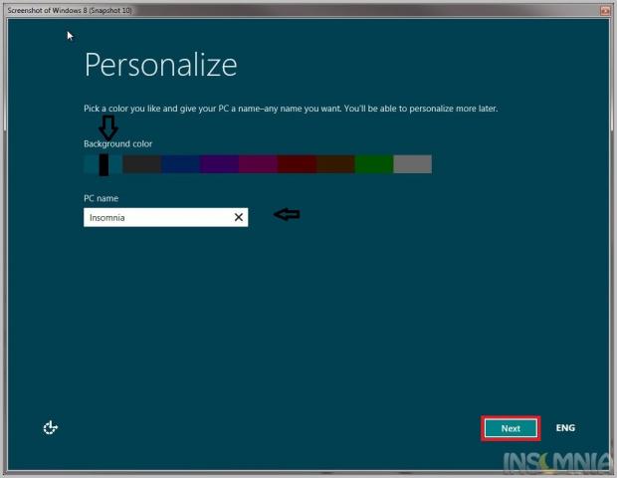Click the 'PC name' label
The image size is (617, 478).
[x=101, y=198]
